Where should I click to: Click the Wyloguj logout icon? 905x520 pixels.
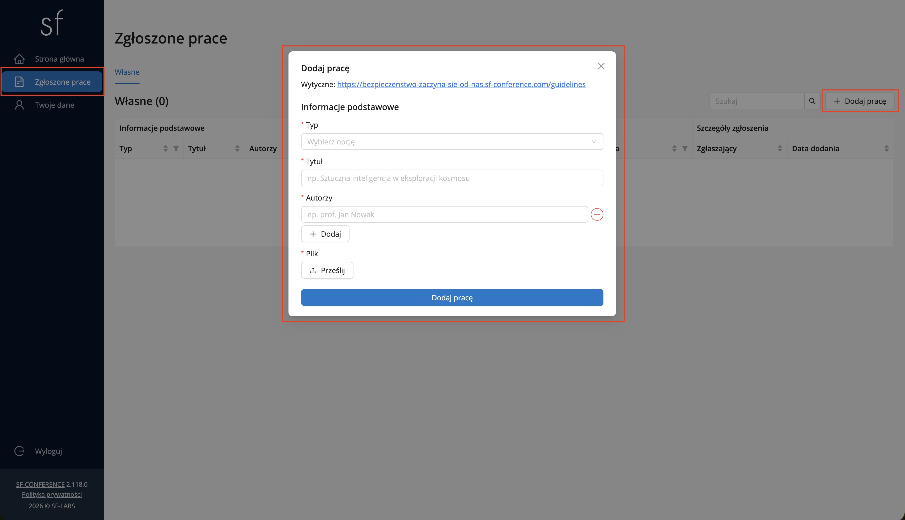[19, 451]
